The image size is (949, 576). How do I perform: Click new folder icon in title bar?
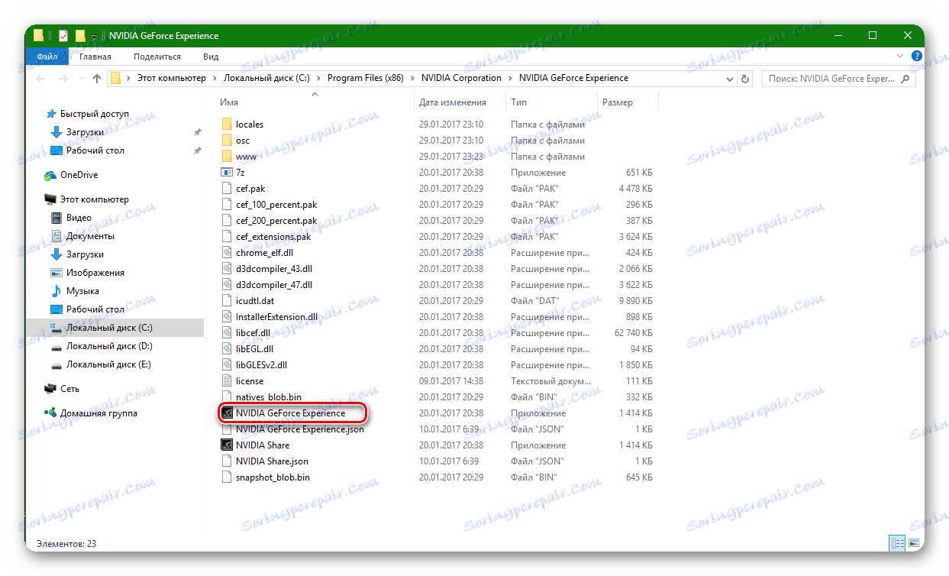click(79, 35)
